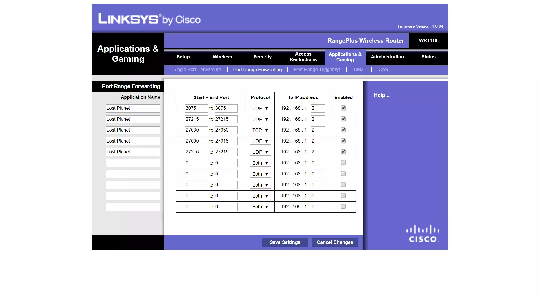This screenshot has width=540, height=303.
Task: Go to Port Range Triggering subtab
Action: tap(317, 69)
